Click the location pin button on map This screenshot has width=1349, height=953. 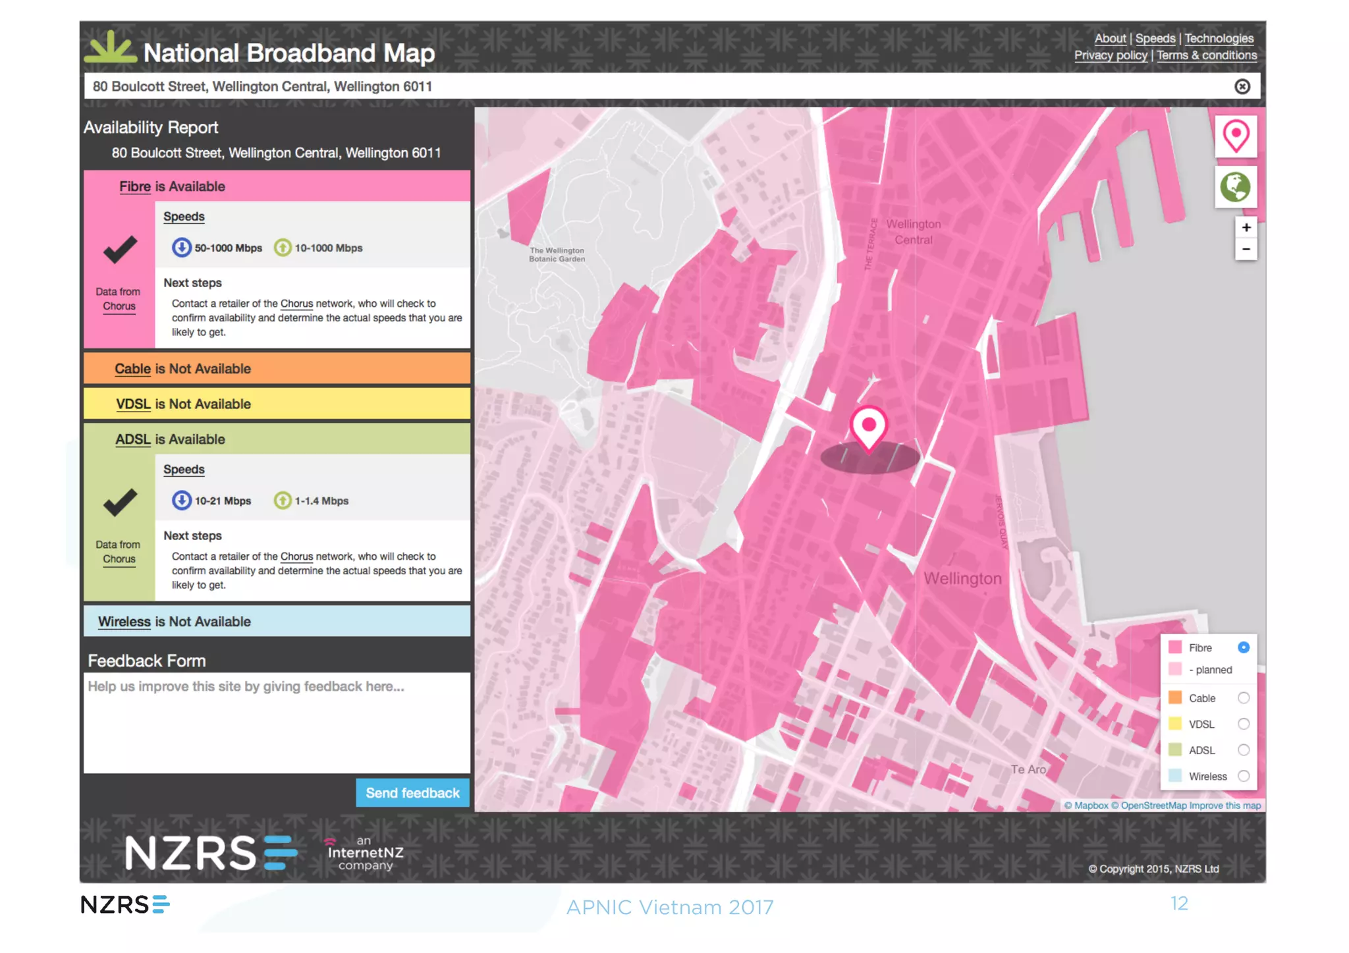[x=1236, y=136]
